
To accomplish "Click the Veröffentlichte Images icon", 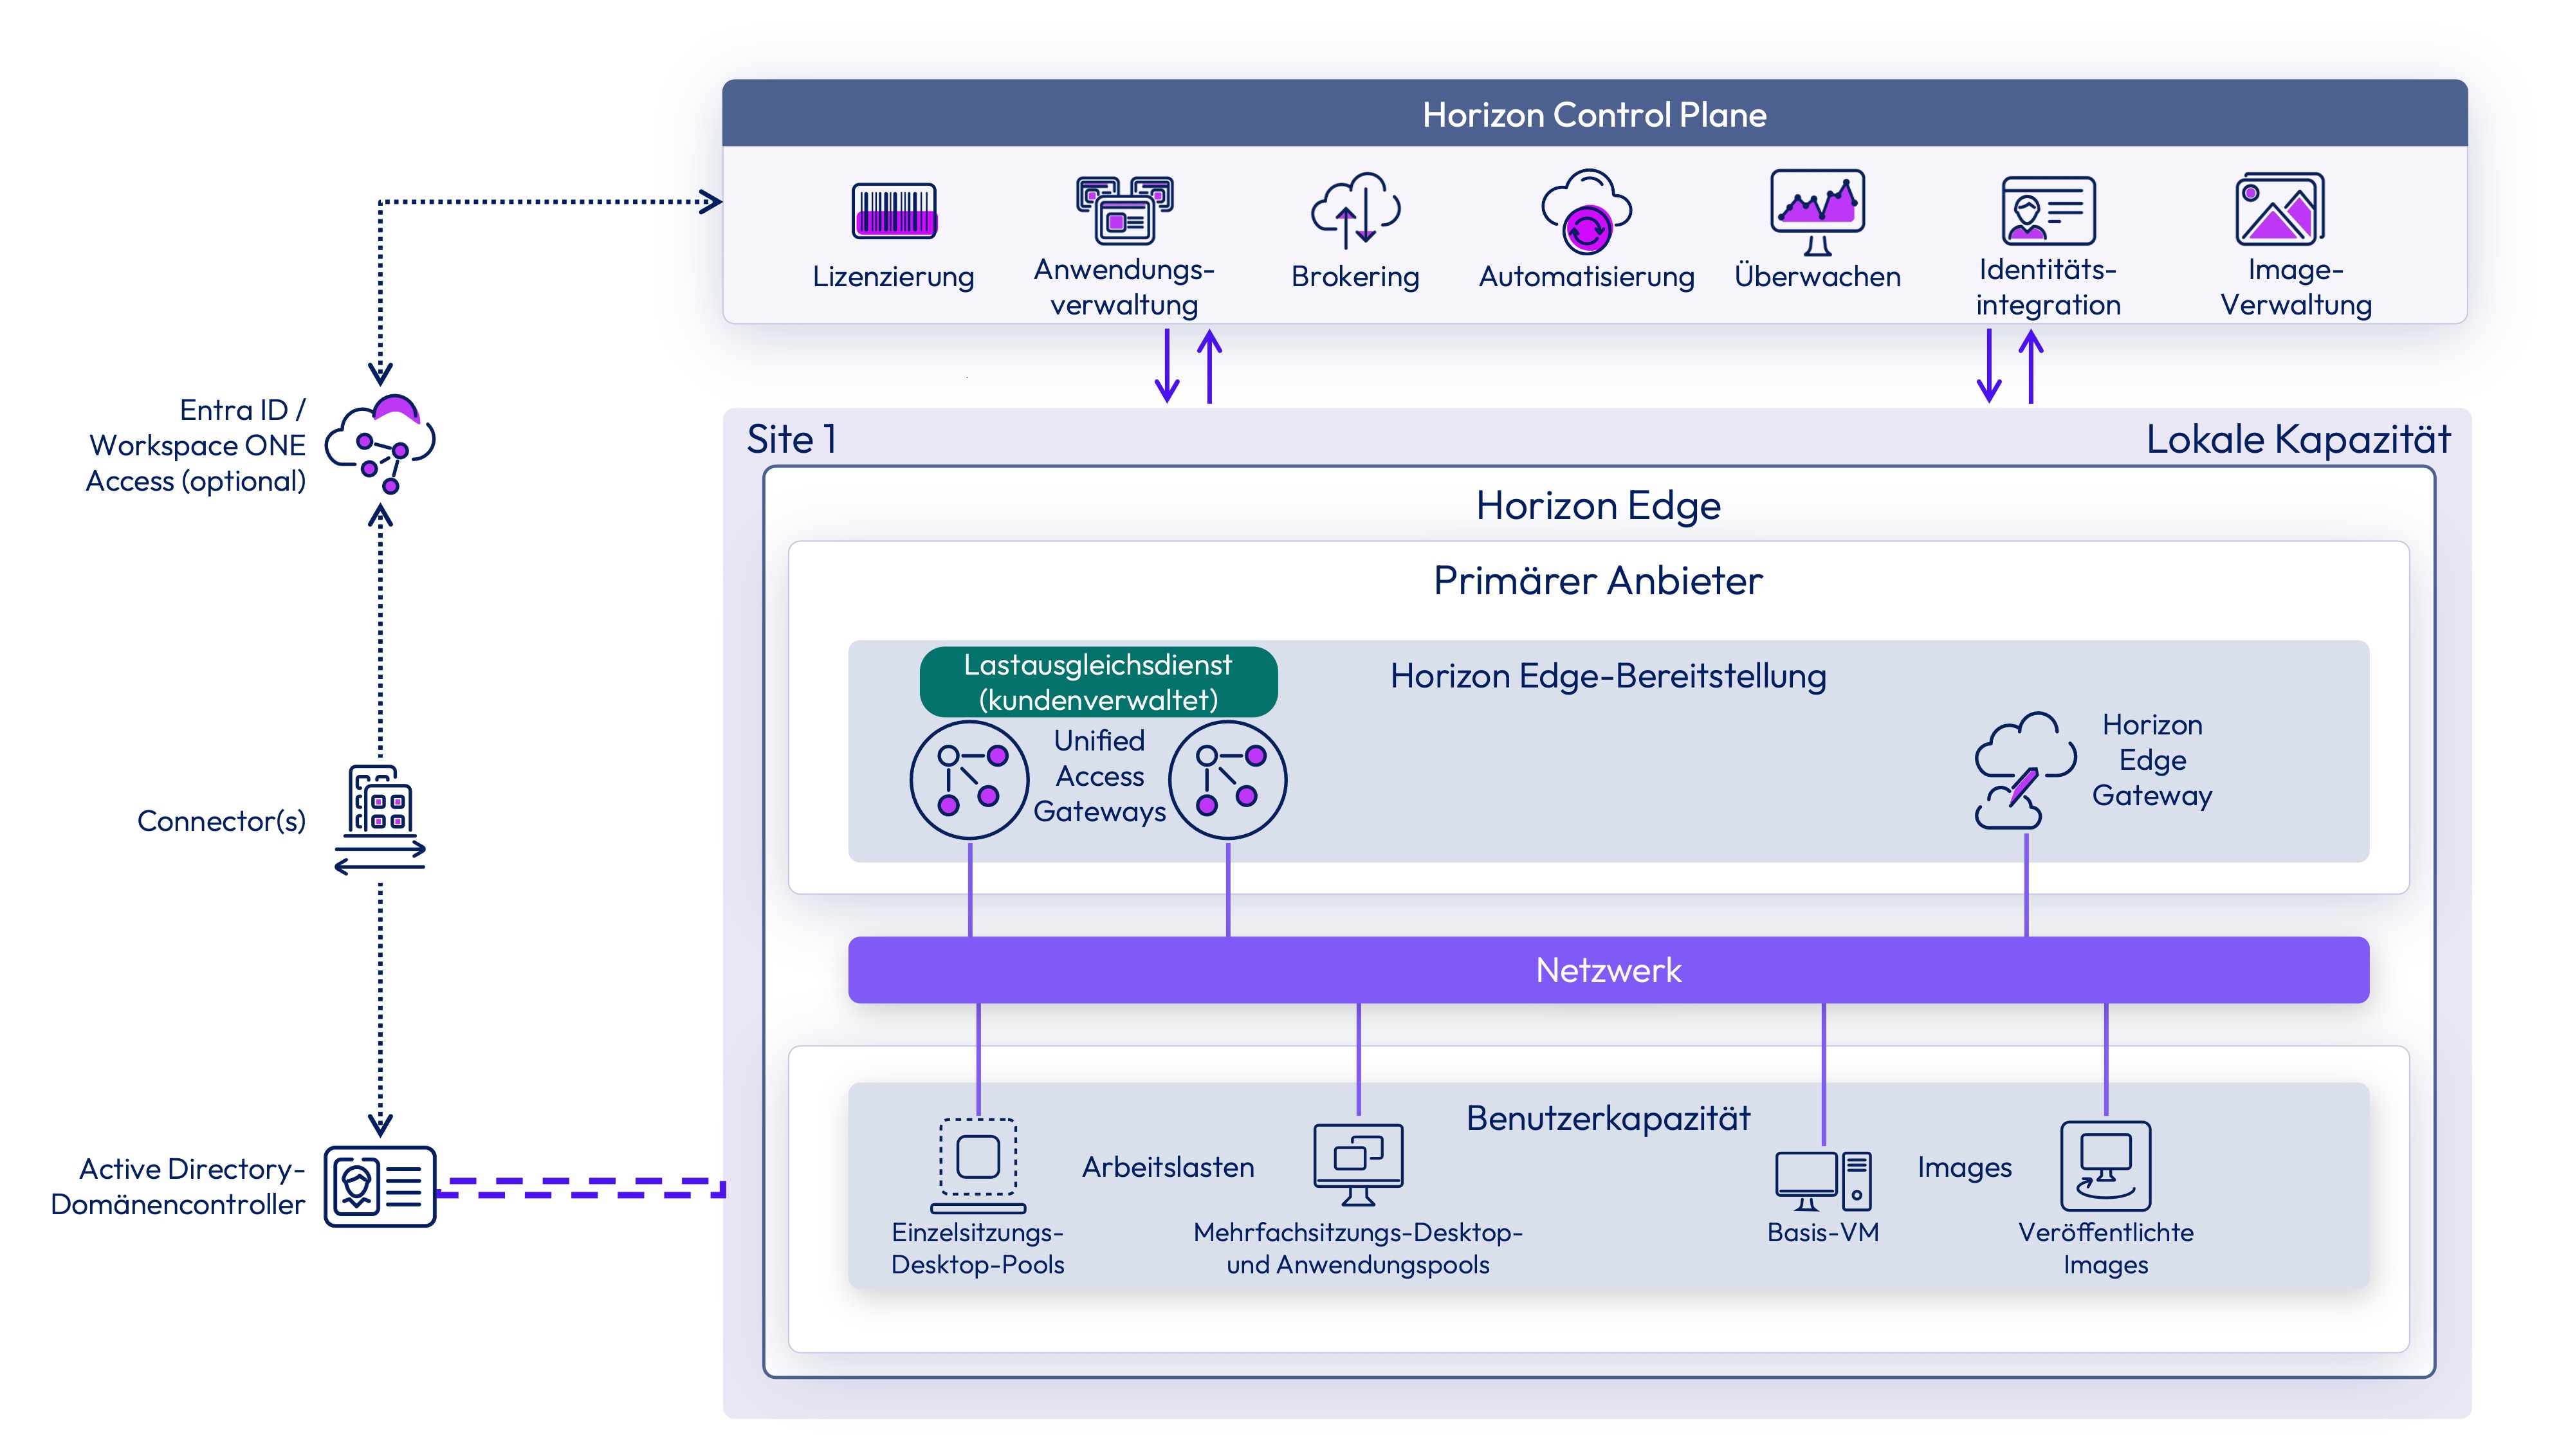I will click(2105, 1165).
